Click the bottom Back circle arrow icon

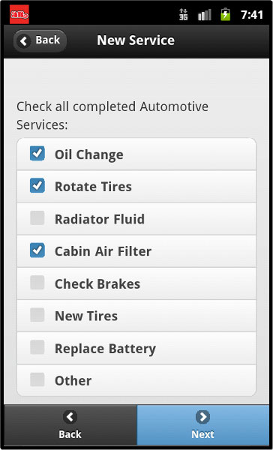tap(70, 417)
